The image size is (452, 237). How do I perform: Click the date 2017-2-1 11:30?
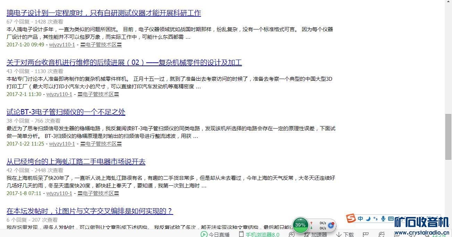(x=24, y=94)
